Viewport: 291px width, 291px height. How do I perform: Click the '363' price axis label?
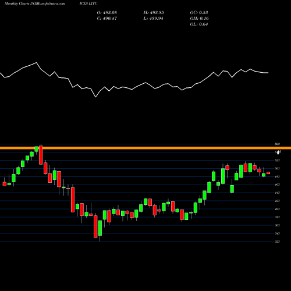277,225
